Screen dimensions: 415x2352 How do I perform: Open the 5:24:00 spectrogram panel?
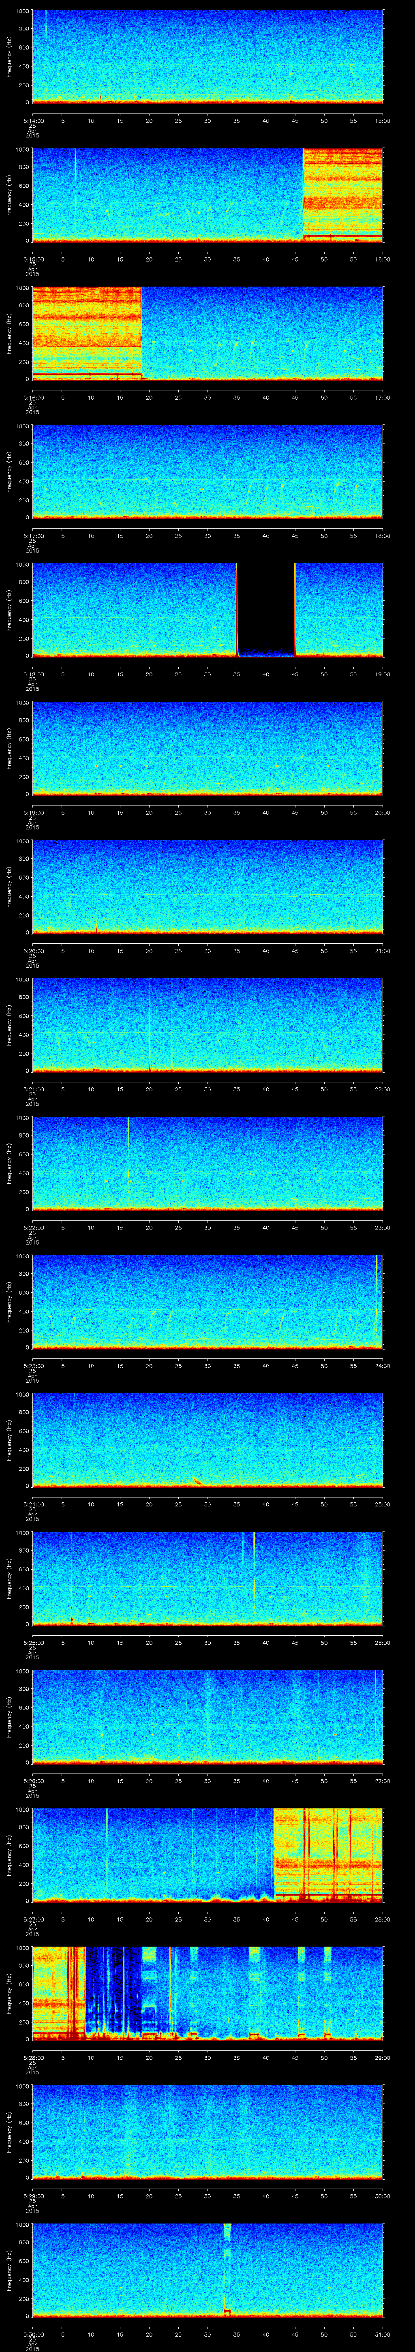pyautogui.click(x=207, y=1440)
